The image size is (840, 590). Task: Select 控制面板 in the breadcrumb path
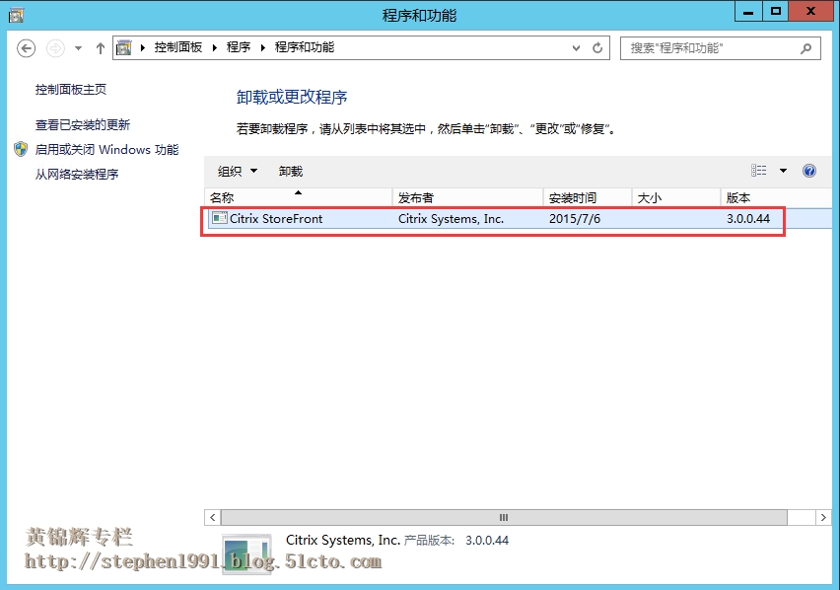(x=178, y=47)
